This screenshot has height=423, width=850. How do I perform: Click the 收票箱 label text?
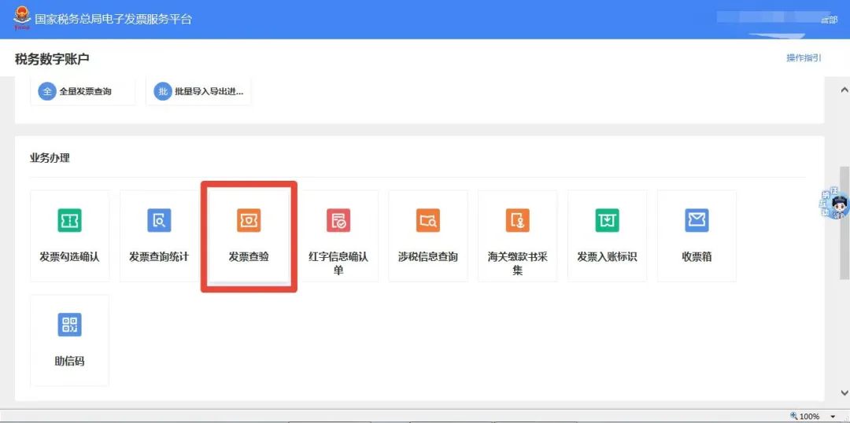click(697, 257)
